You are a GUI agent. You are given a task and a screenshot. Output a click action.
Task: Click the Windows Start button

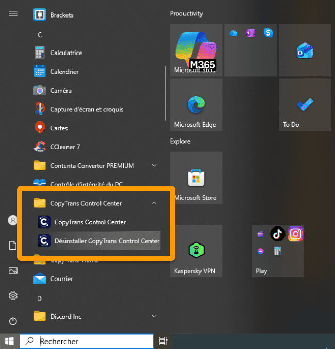tap(9, 341)
